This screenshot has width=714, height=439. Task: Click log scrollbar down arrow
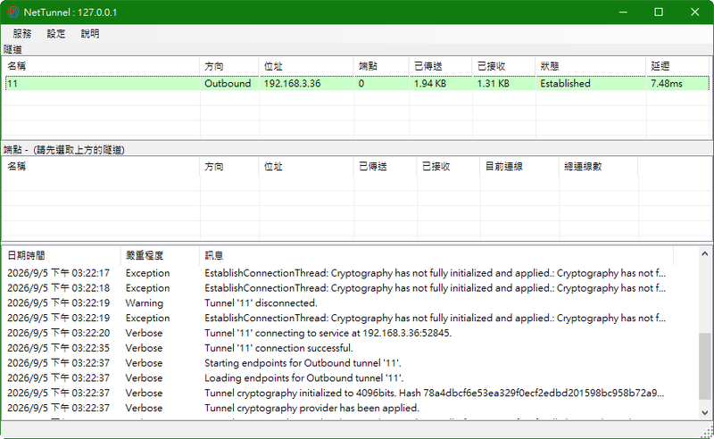click(x=704, y=412)
